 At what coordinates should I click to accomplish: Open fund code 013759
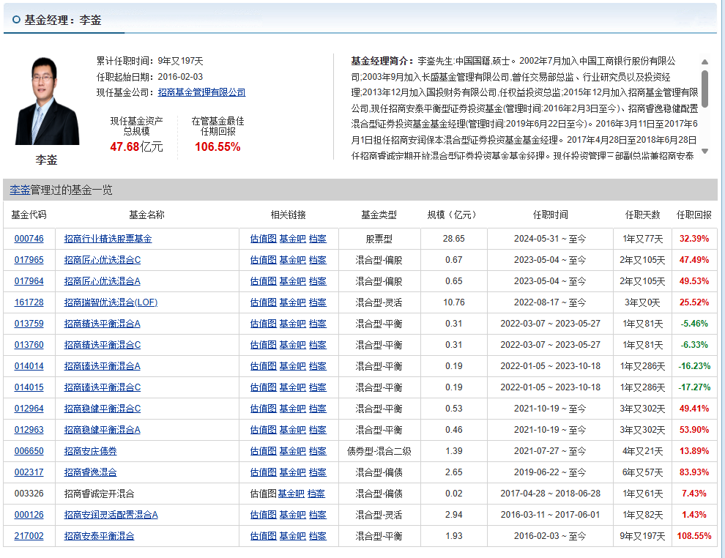coord(29,324)
